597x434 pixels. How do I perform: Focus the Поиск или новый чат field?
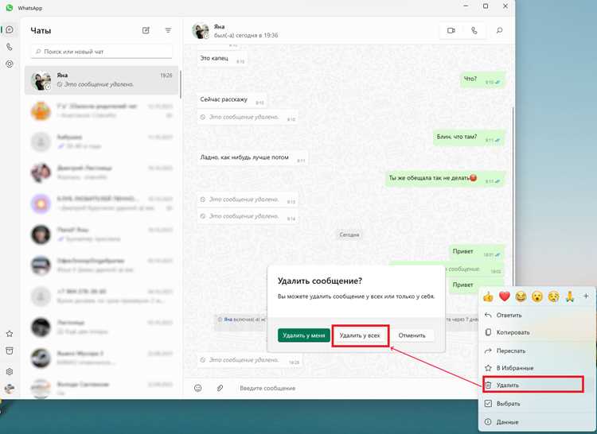pos(102,52)
